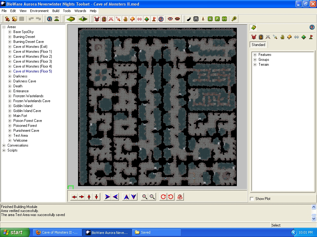Toggle the red eye-shaped toolbar button
This screenshot has height=237, width=317.
pos(170,19)
